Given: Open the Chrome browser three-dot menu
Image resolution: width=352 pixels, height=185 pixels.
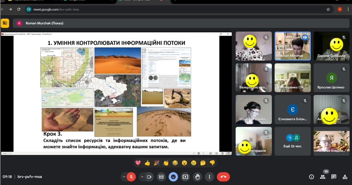Looking at the screenshot, I should [x=348, y=10].
